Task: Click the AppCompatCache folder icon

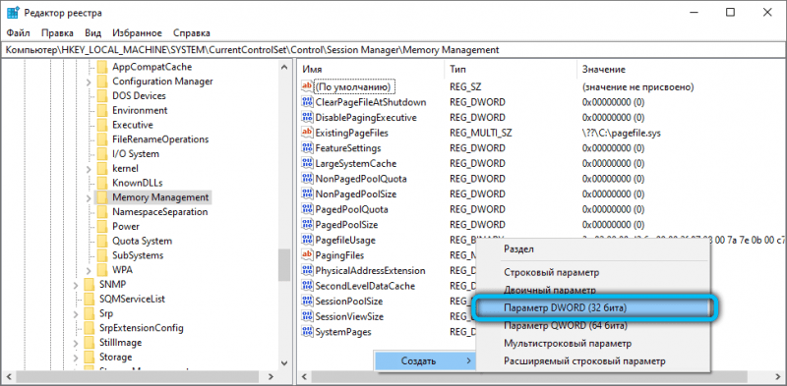Action: 102,67
